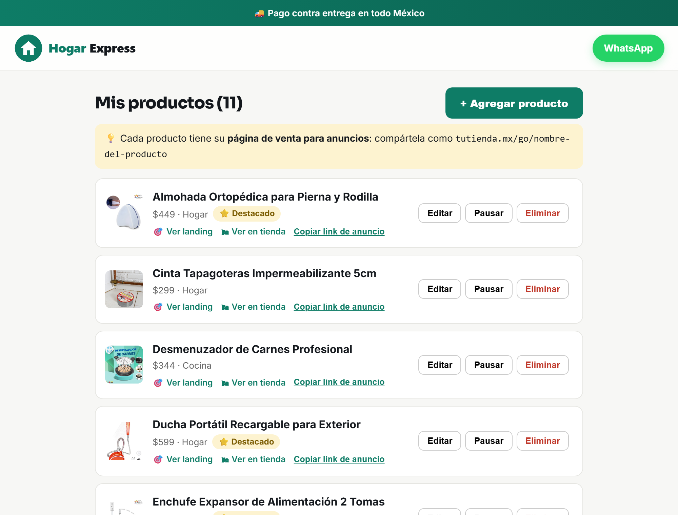The width and height of the screenshot is (678, 515).
Task: Edit the Almohada Ortopédica product
Action: coord(440,213)
